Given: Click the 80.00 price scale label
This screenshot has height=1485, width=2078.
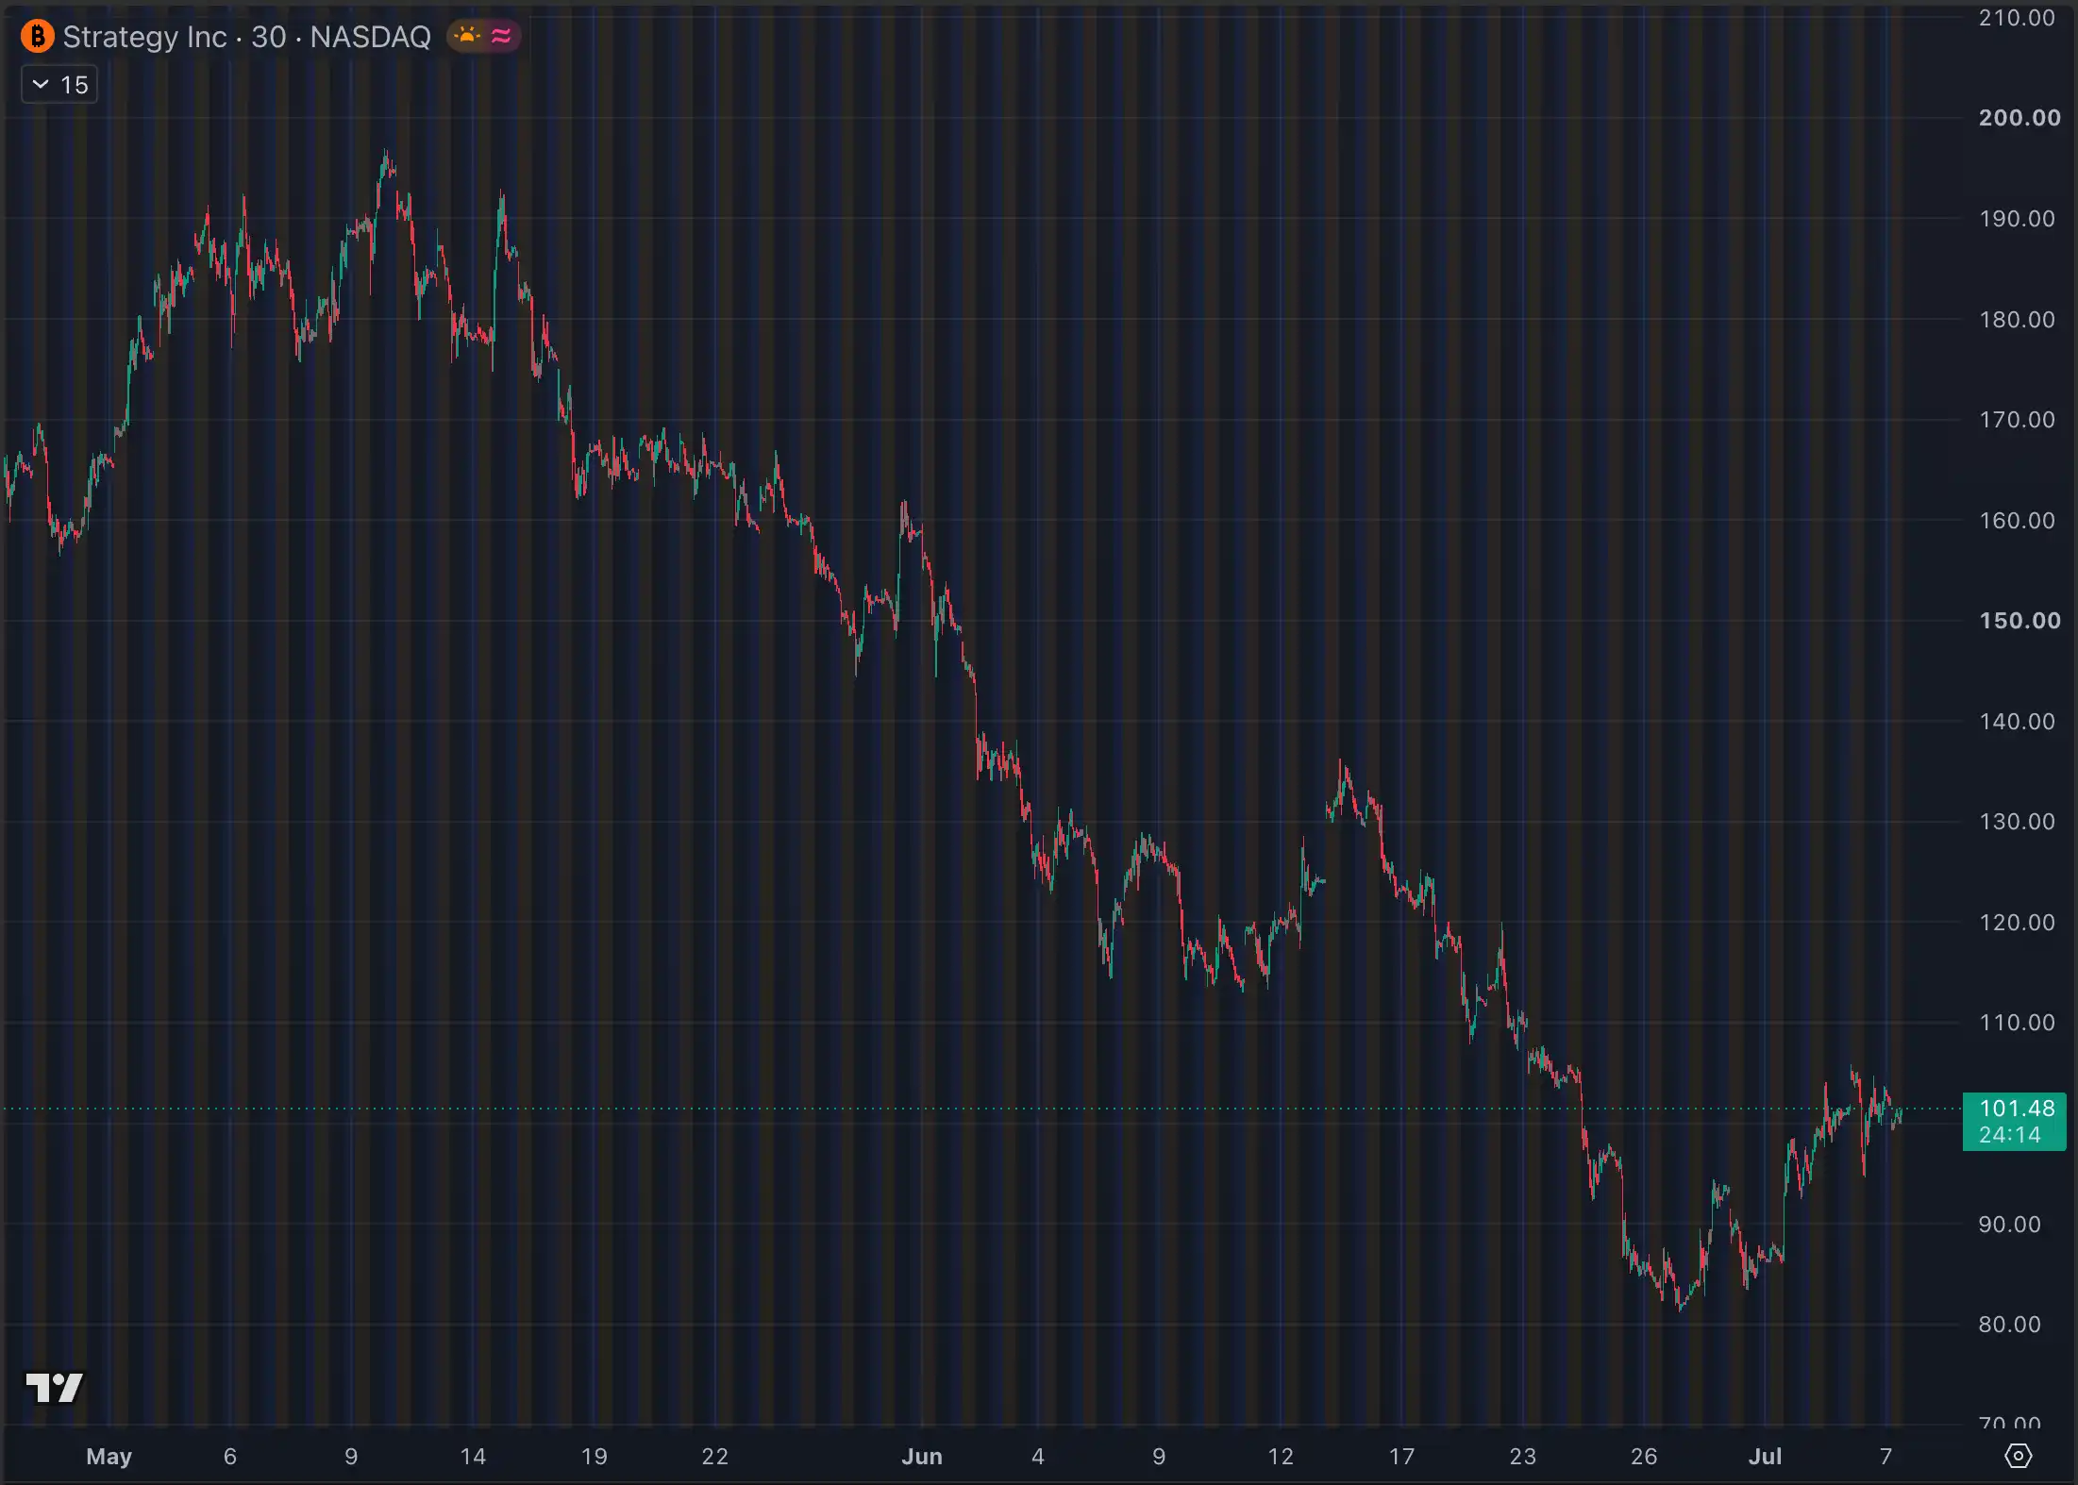Looking at the screenshot, I should [2010, 1325].
